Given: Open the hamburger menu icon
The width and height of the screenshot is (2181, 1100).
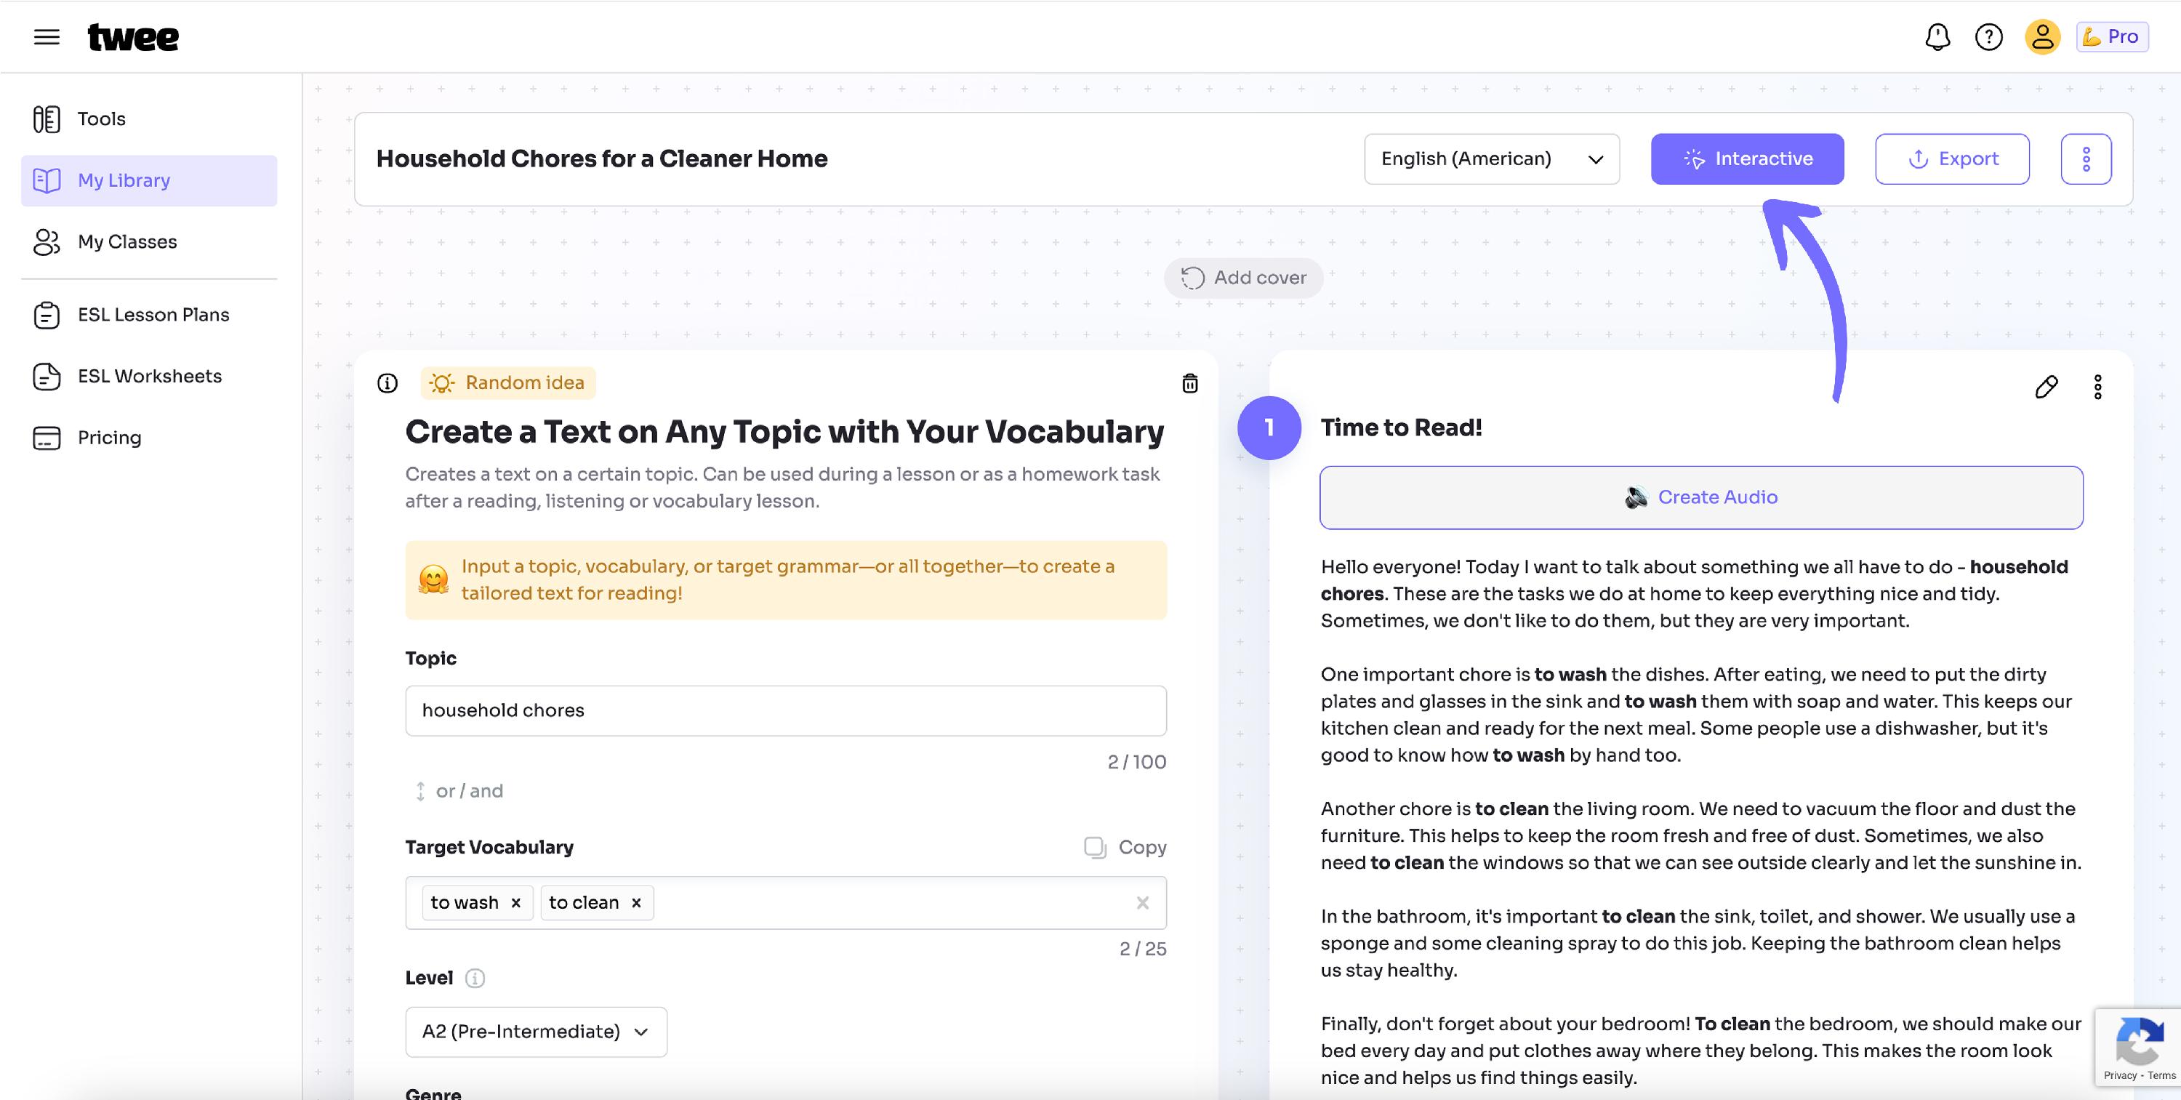Looking at the screenshot, I should pos(47,36).
